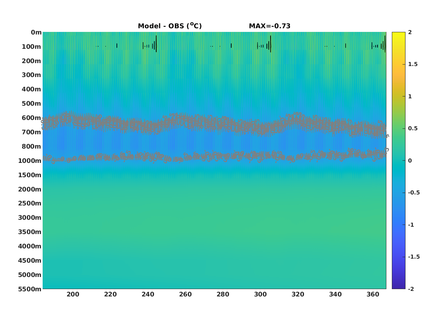The width and height of the screenshot is (429, 321).
Task: Click the colorbar tick label -1
Action: (411, 225)
